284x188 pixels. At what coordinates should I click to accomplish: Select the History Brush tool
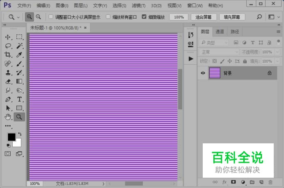(x=19, y=72)
